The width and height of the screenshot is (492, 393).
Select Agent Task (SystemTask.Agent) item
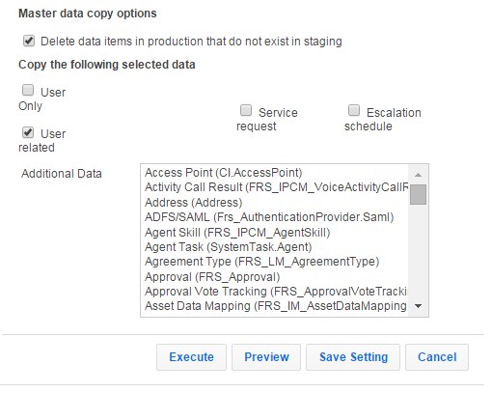[275, 247]
